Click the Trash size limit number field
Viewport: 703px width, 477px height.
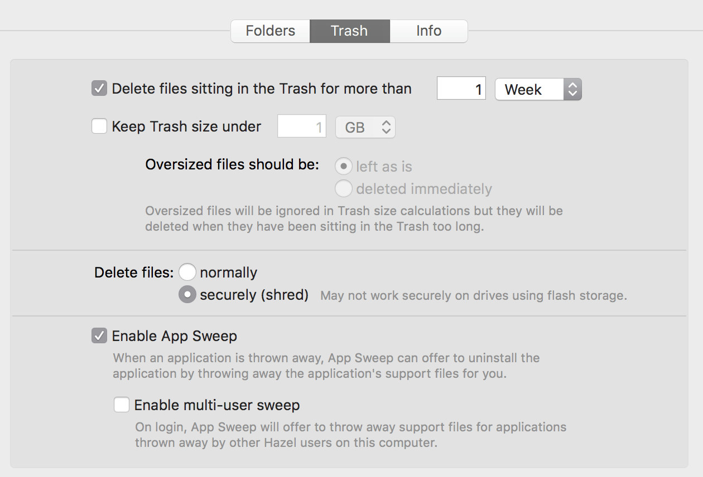302,128
